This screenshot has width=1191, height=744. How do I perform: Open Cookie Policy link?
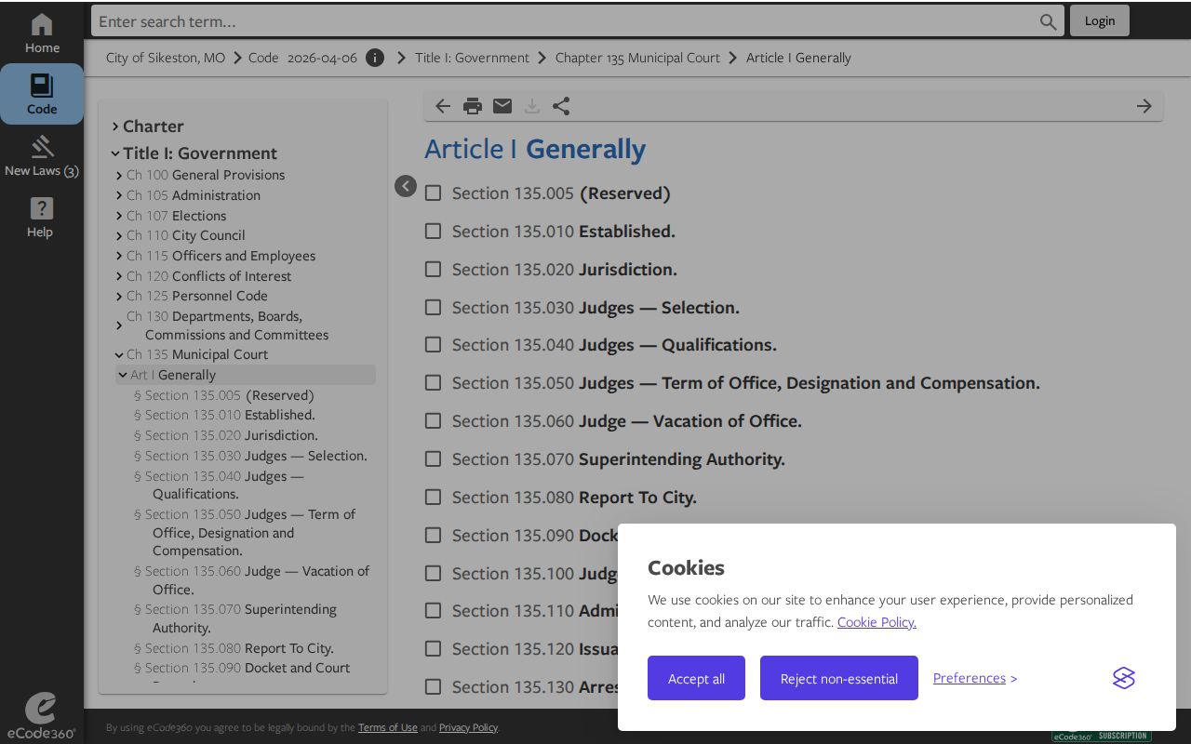[877, 622]
